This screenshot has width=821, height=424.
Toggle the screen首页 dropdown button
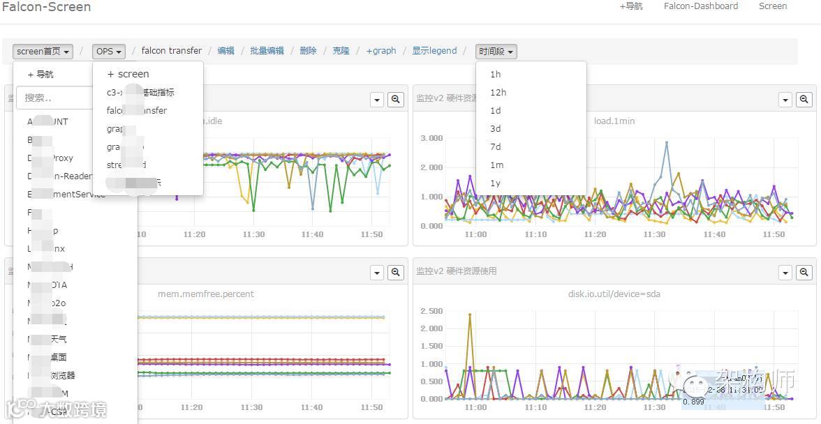(43, 51)
